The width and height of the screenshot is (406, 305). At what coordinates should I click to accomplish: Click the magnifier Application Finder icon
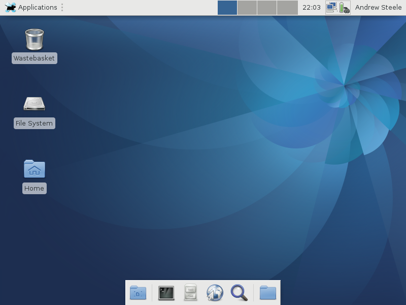[x=239, y=293]
